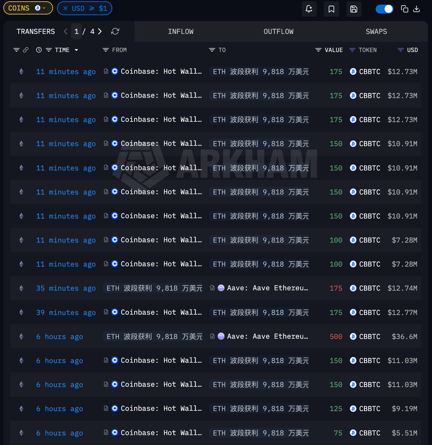Viewport: 432px width, 445px height.
Task: Click the red 175 value
Action: (336, 288)
